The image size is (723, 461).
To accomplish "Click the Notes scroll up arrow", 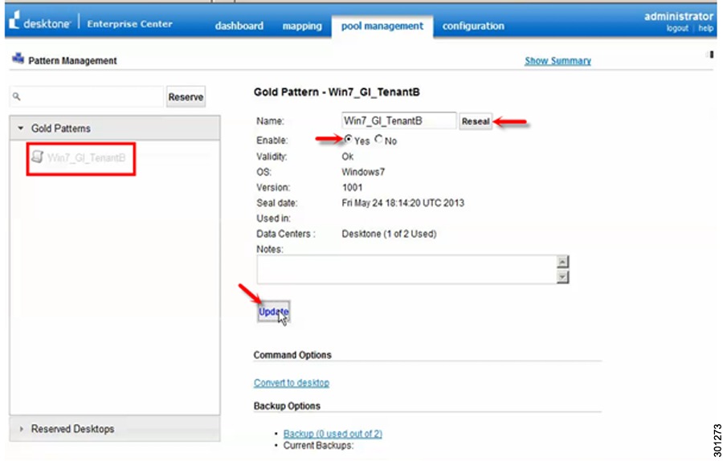I will (x=562, y=262).
